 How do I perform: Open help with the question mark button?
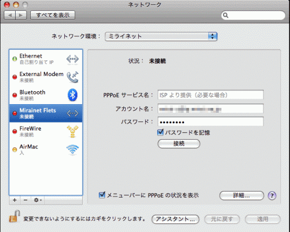(x=272, y=195)
